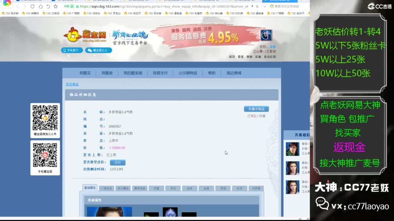Click the 登录 login link
Screen dimensions: 394x221
pos(240,57)
